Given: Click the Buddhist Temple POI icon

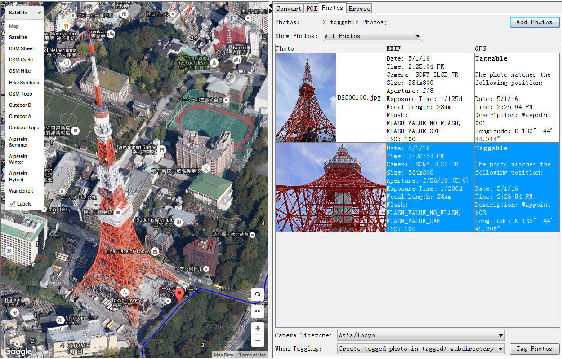Looking at the screenshot, I should [179, 222].
